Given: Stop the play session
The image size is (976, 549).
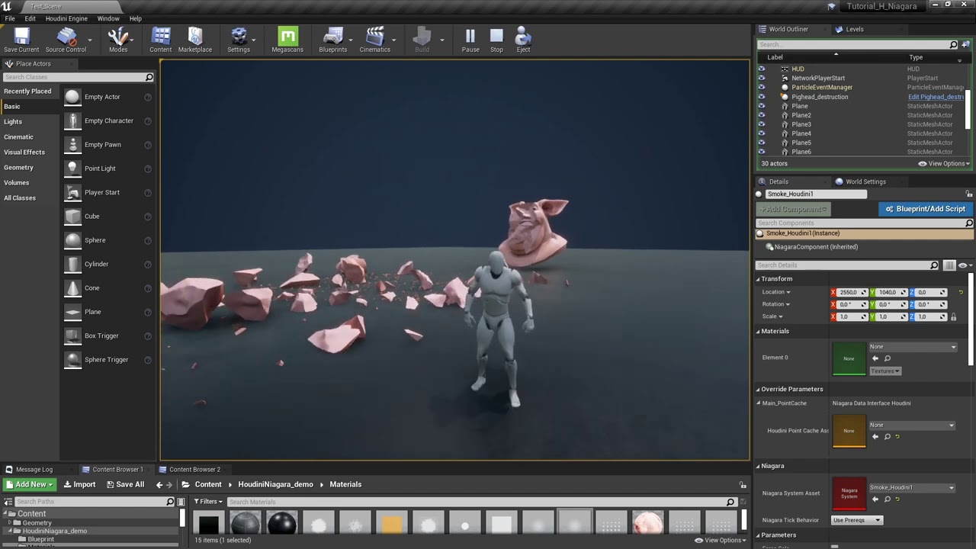Looking at the screenshot, I should coord(496,40).
